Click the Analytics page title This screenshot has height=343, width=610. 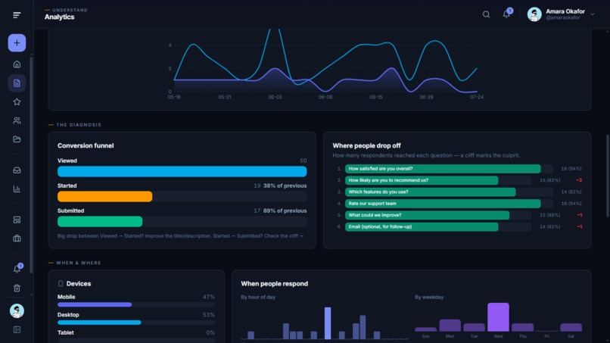point(59,17)
